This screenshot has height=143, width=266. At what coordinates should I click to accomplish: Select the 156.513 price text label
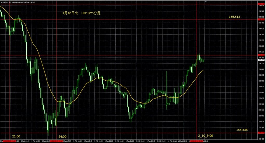(234, 17)
